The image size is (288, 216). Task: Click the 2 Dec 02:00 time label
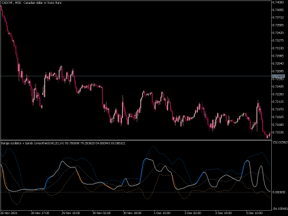pyautogui.click(x=193, y=213)
